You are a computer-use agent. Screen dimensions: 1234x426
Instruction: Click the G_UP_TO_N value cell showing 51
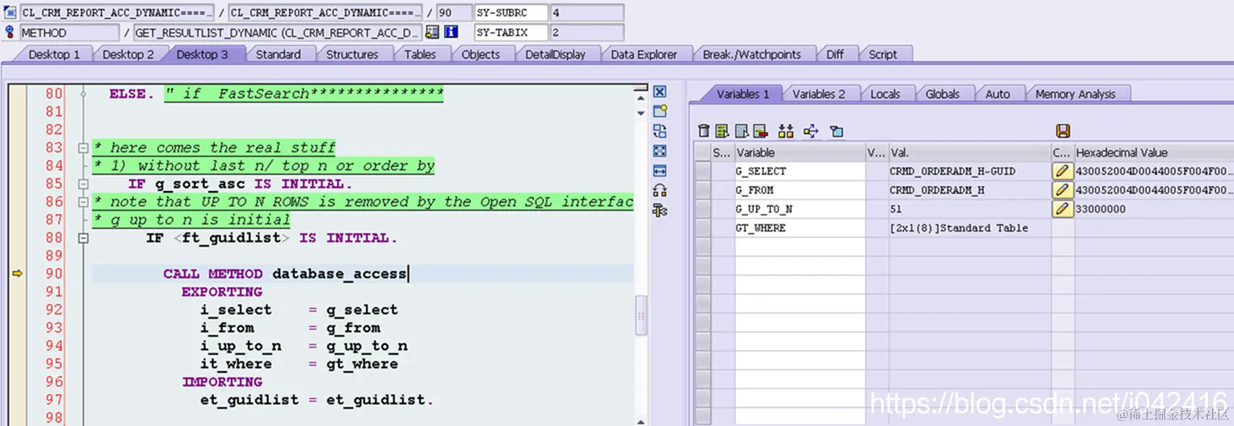969,209
